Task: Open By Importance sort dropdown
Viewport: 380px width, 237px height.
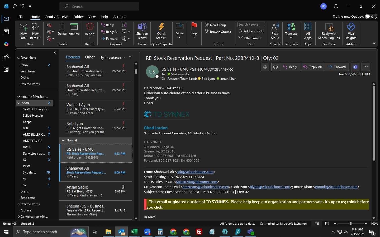Action: tap(113, 58)
